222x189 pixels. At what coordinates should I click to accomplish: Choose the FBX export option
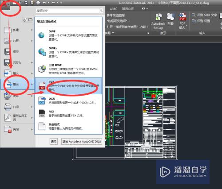pyautogui.click(x=68, y=114)
